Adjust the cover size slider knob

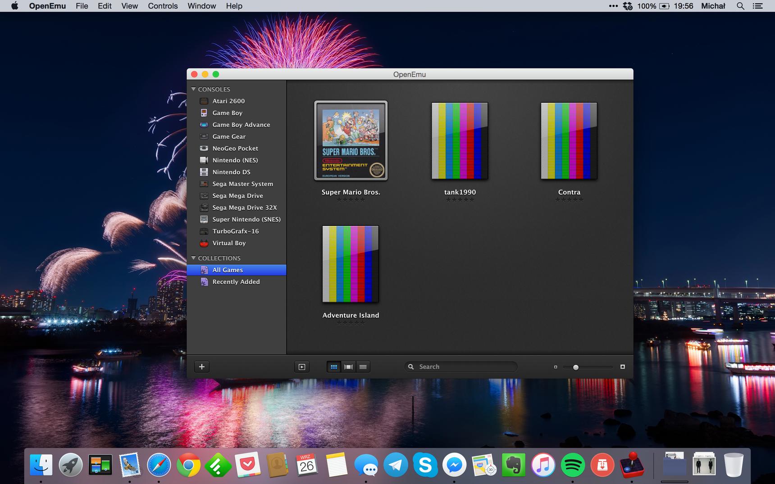coord(575,367)
